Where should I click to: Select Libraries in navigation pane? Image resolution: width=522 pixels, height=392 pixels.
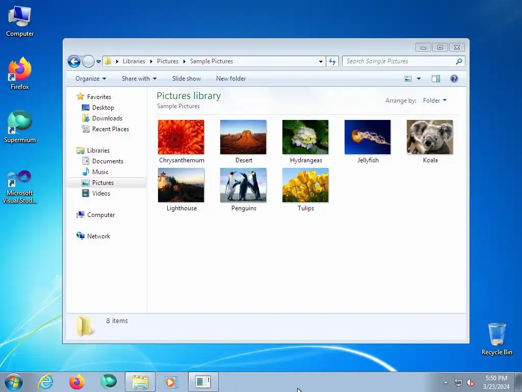tap(98, 151)
